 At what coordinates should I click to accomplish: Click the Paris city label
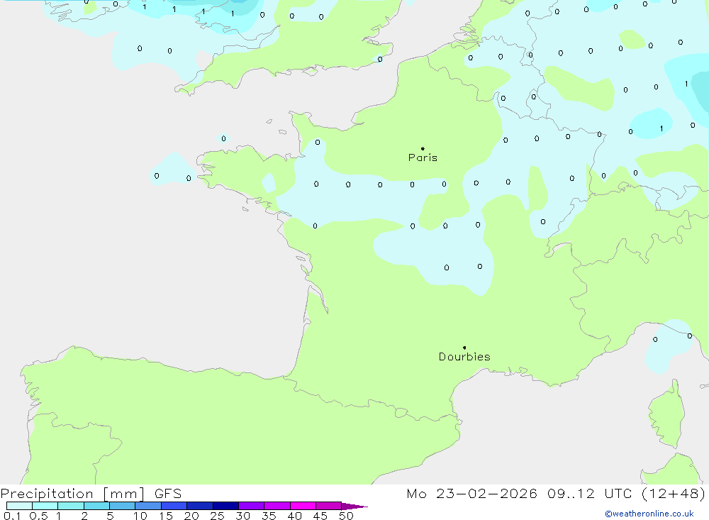coord(423,157)
